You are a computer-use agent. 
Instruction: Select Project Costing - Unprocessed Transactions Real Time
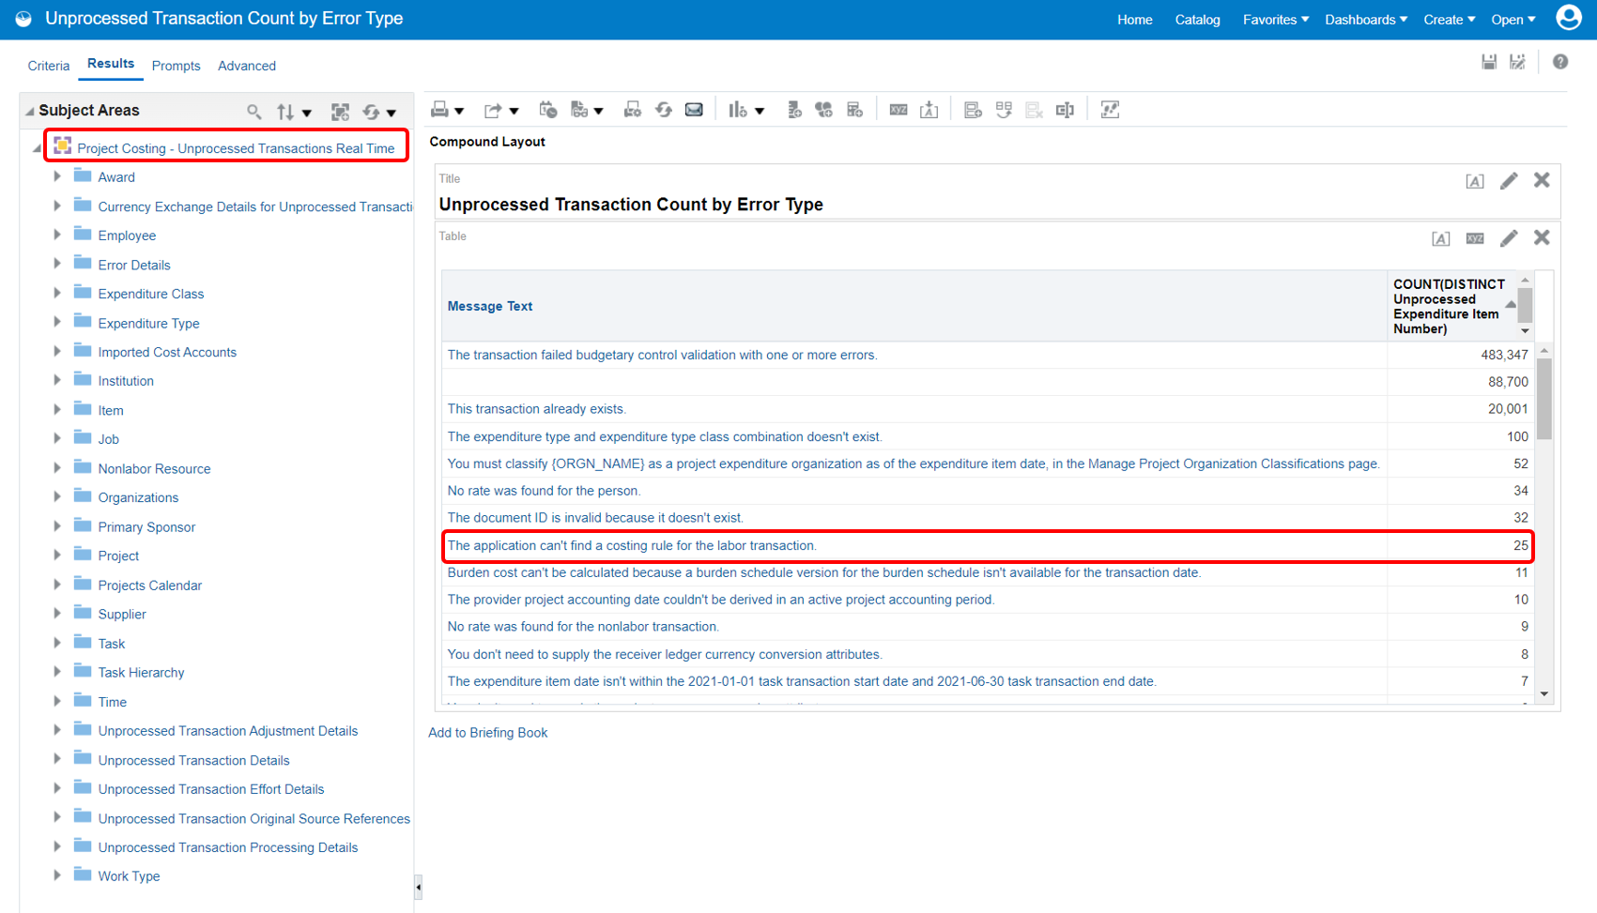click(x=236, y=148)
